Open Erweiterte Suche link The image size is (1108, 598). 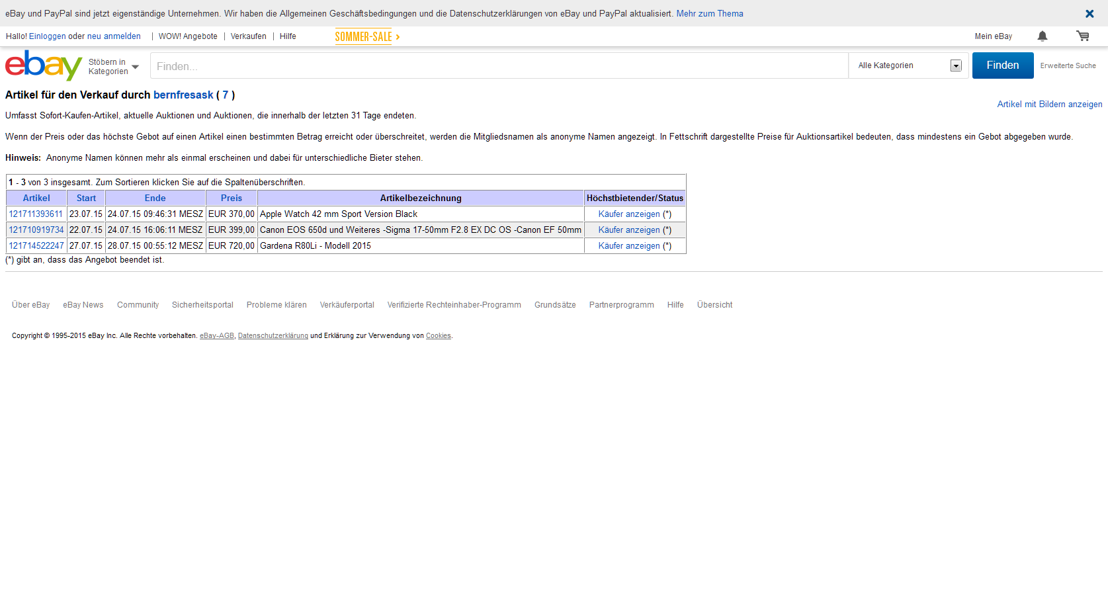(1068, 65)
